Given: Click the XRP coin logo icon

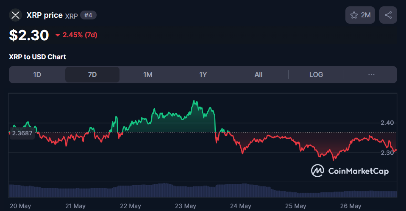Looking at the screenshot, I should (x=15, y=15).
